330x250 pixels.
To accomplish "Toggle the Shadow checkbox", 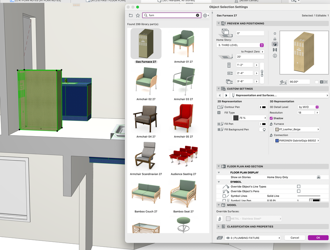I will point(271,118).
